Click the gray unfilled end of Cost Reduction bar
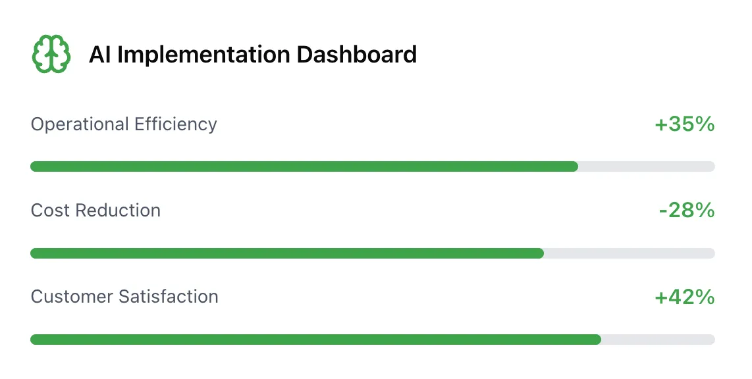Screen dimensions: 752x379 [629, 253]
